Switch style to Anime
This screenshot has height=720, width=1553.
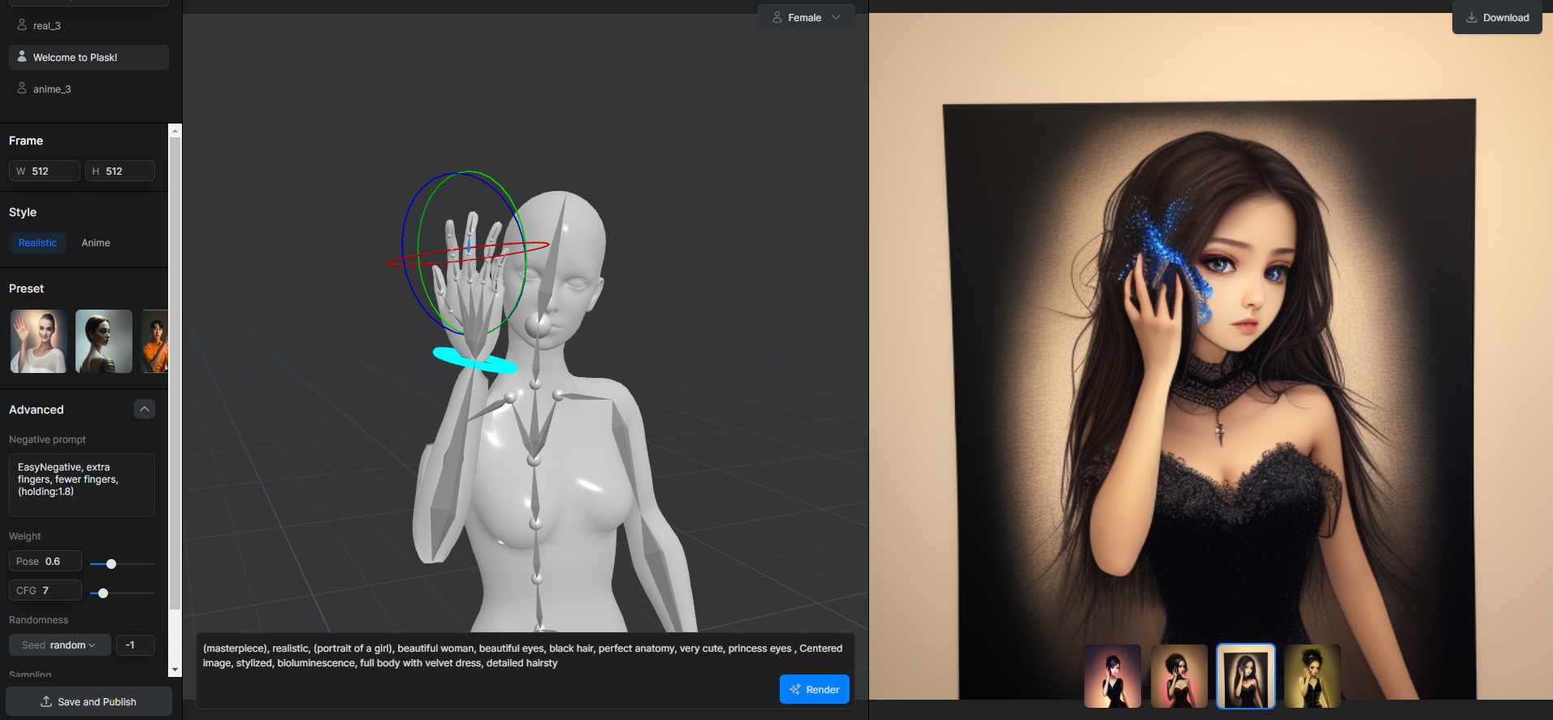pyautogui.click(x=96, y=243)
